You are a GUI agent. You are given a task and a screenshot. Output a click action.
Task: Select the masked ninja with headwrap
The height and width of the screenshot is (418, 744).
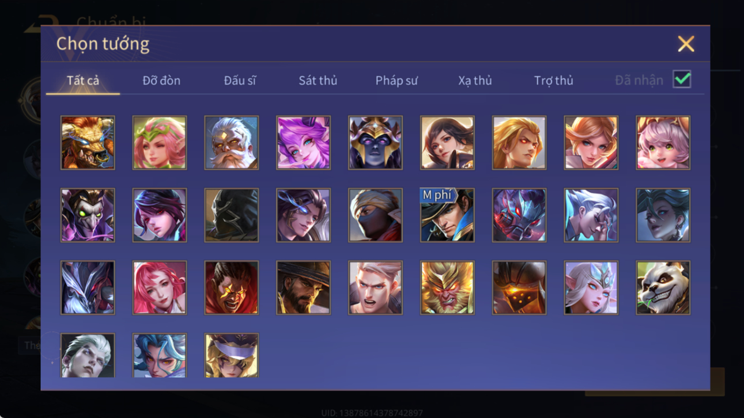click(x=375, y=215)
